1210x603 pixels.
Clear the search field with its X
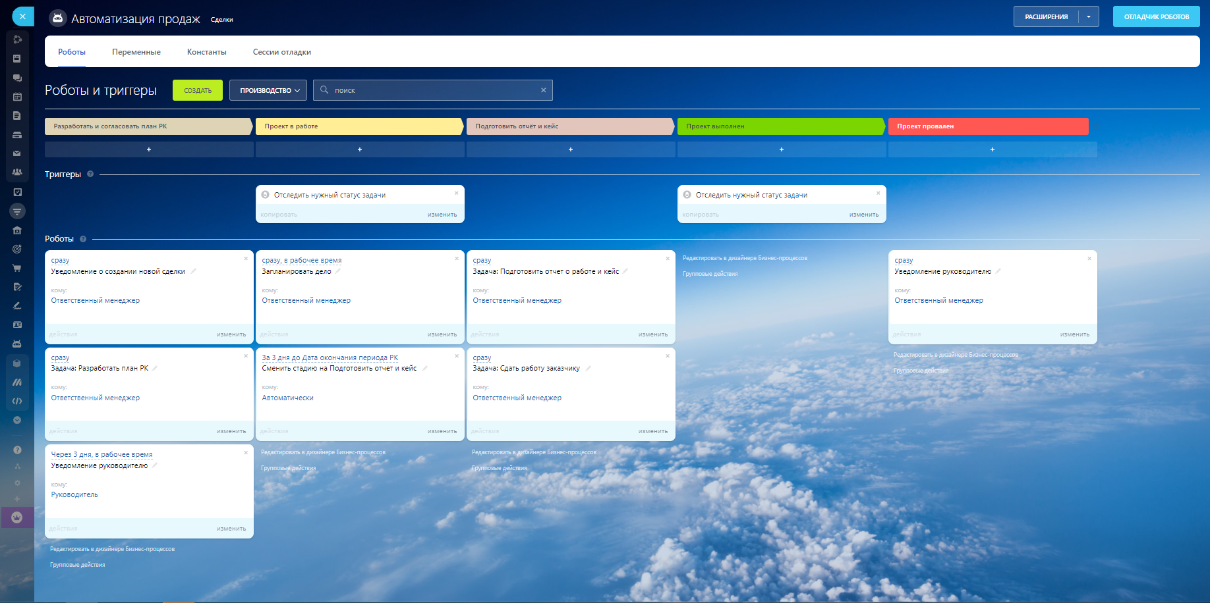[x=544, y=90]
